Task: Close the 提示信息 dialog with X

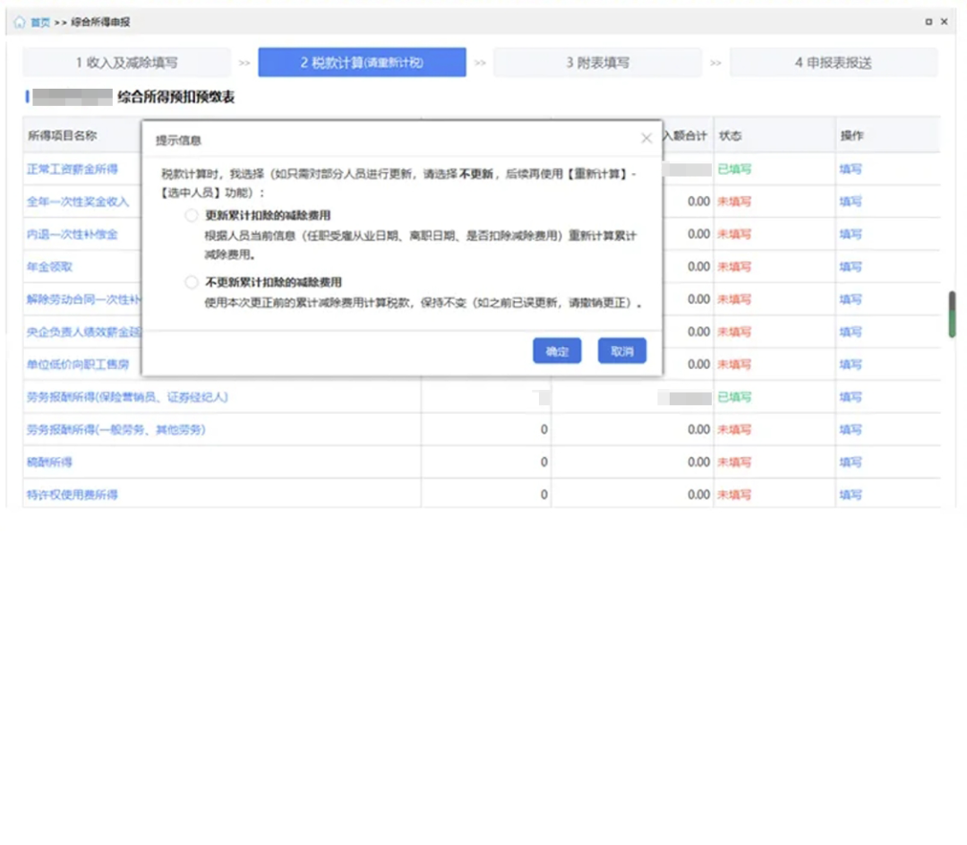Action: (x=646, y=139)
